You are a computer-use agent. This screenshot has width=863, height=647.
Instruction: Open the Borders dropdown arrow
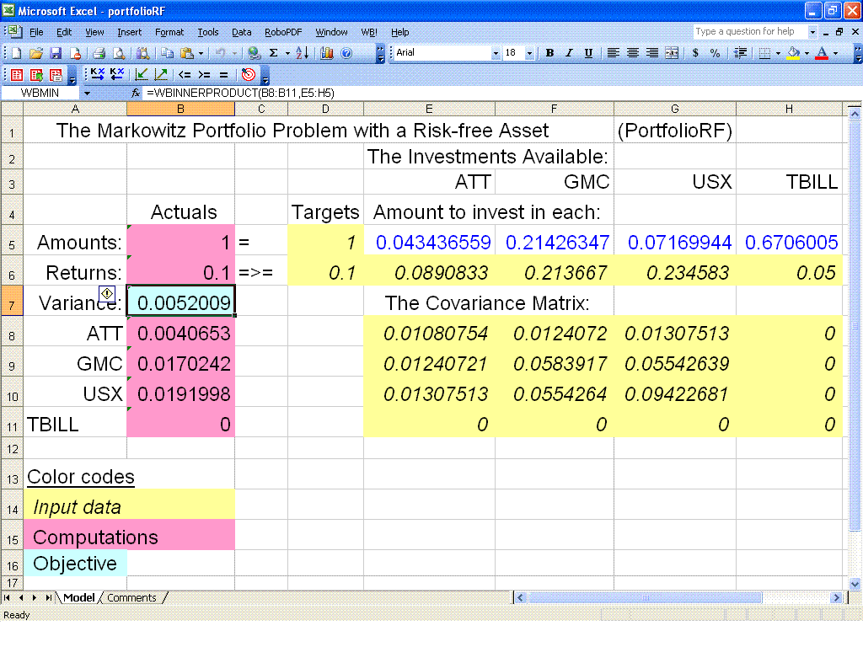778,53
